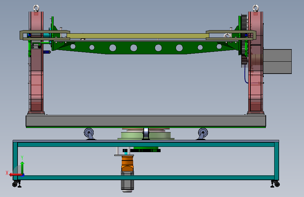Image resolution: width=304 pixels, height=197 pixels.
Task: Select the light green turntable bearing disc
Action: [x=146, y=136]
